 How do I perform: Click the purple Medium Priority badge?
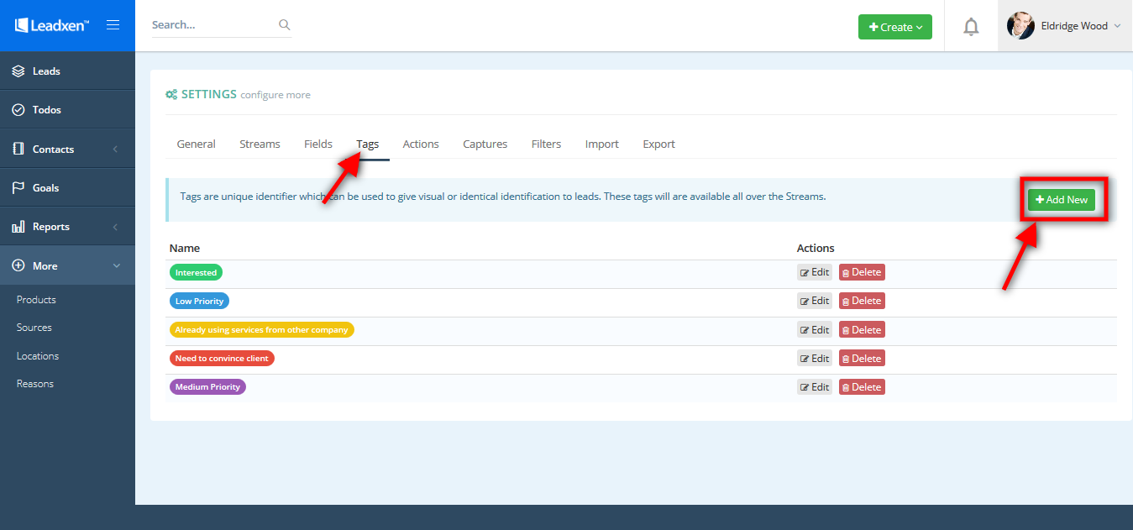(x=207, y=387)
